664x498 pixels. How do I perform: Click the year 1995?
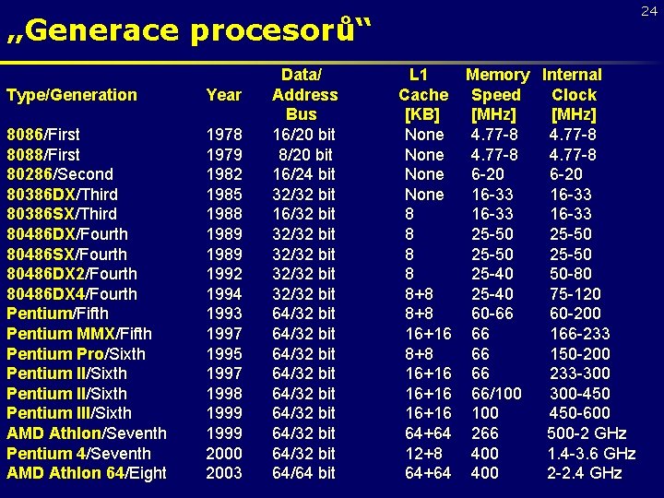point(224,354)
